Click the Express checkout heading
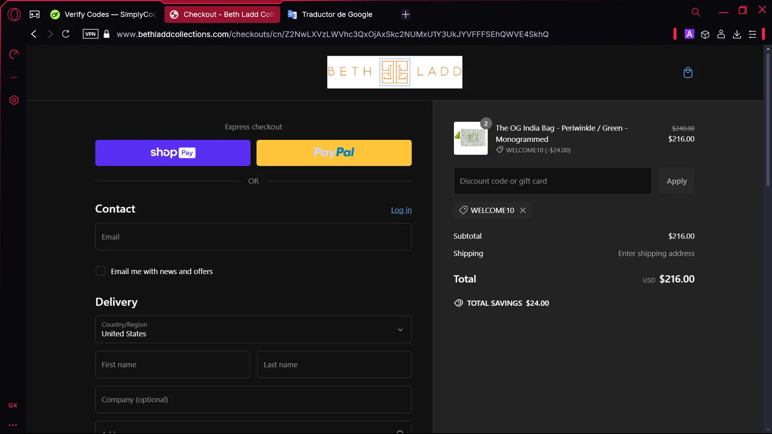 (x=253, y=127)
